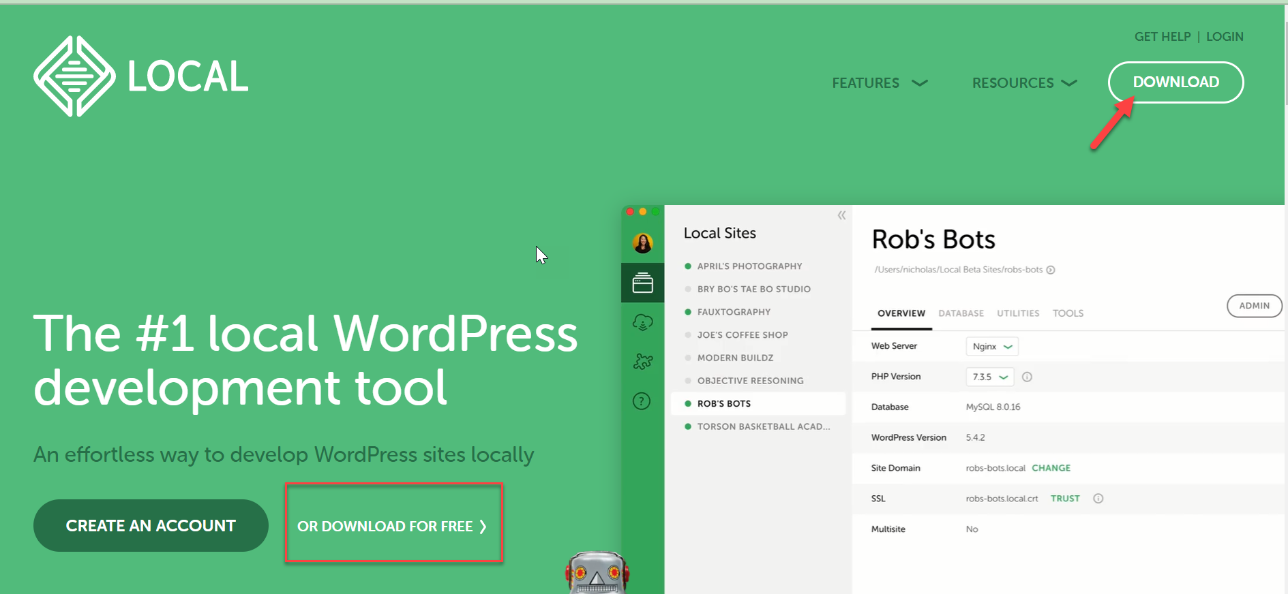Expand the RESOURCES menu
This screenshot has height=594, width=1288.
pos(1024,83)
